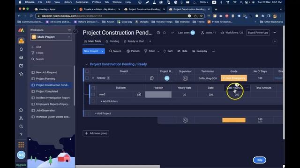Image resolution: width=300 pixels, height=168 pixels.
Task: Collapse the Project Construction Pending / Ready group
Action: (86, 64)
